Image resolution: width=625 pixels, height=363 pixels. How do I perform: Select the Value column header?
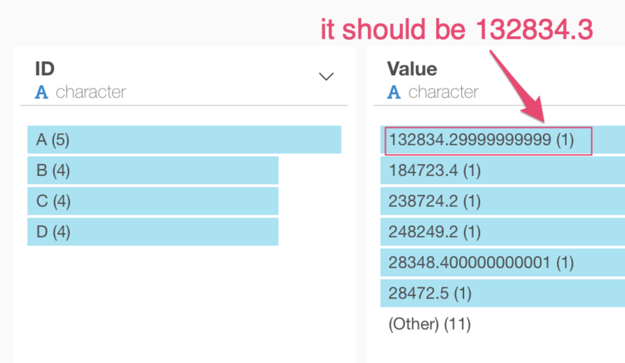click(412, 68)
